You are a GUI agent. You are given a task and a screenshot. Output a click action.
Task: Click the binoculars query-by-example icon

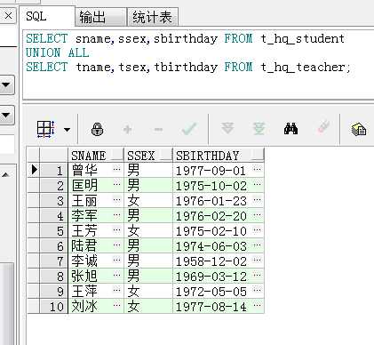[x=290, y=129]
